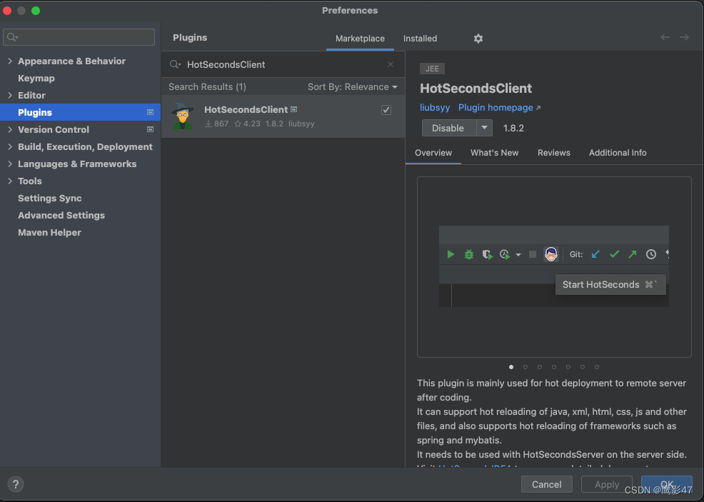The width and height of the screenshot is (704, 502).
Task: Click the HotSecondsClient wizard logo
Action: (x=183, y=116)
